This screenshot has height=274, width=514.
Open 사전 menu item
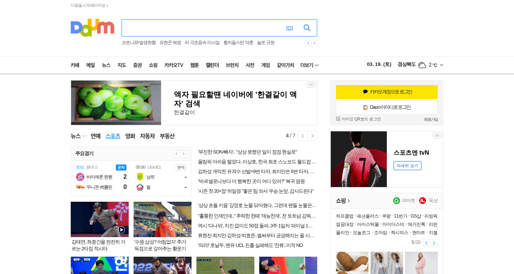tap(250, 65)
